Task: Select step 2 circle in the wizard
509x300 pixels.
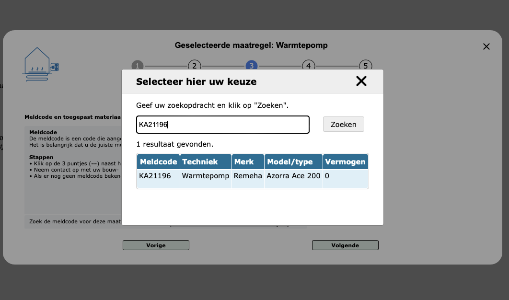Action: (x=195, y=66)
